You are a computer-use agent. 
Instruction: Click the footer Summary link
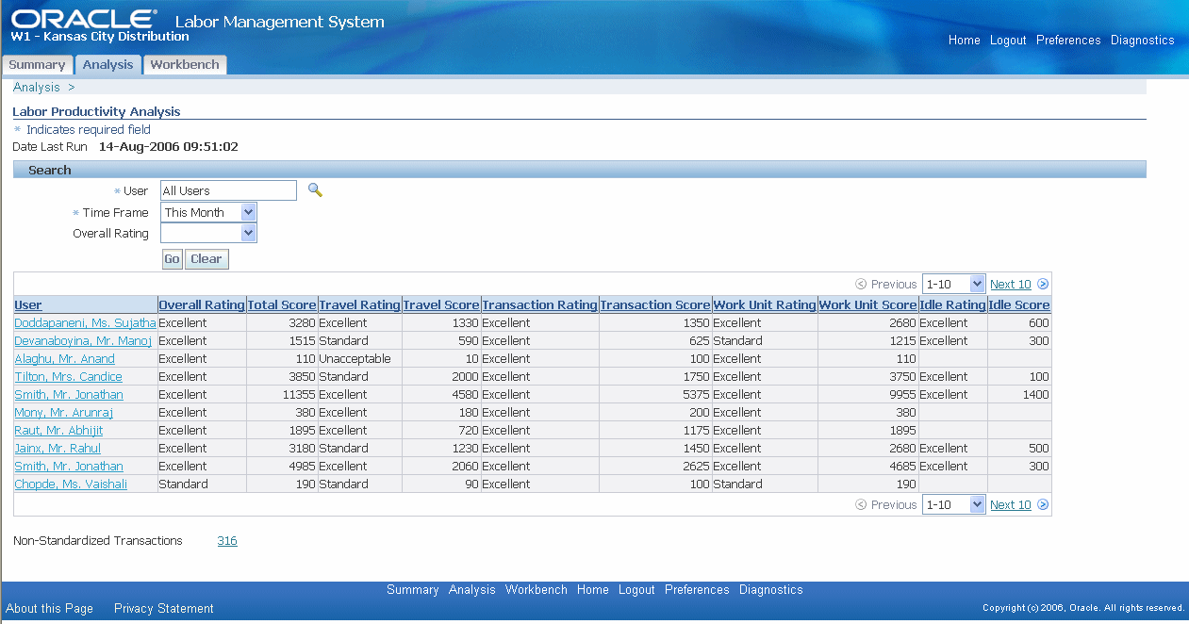pyautogui.click(x=413, y=590)
